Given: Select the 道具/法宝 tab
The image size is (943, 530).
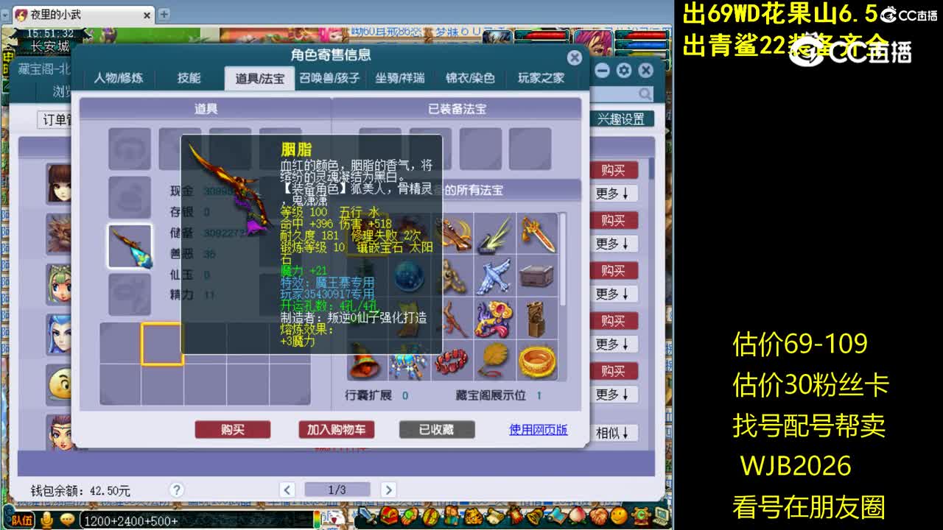Looking at the screenshot, I should 260,78.
